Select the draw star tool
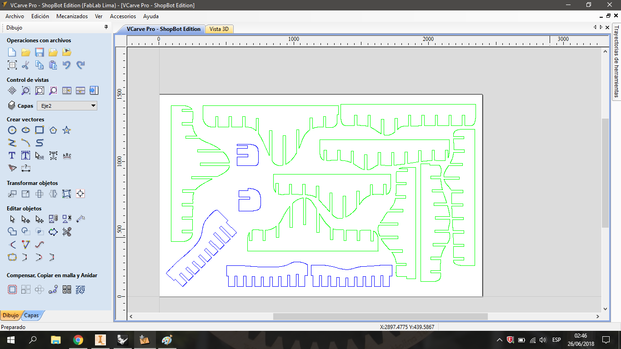This screenshot has width=621, height=349. (67, 130)
